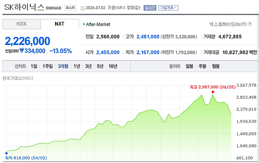
Task: Click the green After-Market status dot
Action: (x=84, y=24)
